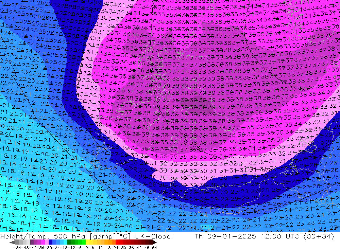Image resolution: width=340 pixels, height=249 pixels.
Task: Click the yellow legend swatch at 0
Action: 88,242
